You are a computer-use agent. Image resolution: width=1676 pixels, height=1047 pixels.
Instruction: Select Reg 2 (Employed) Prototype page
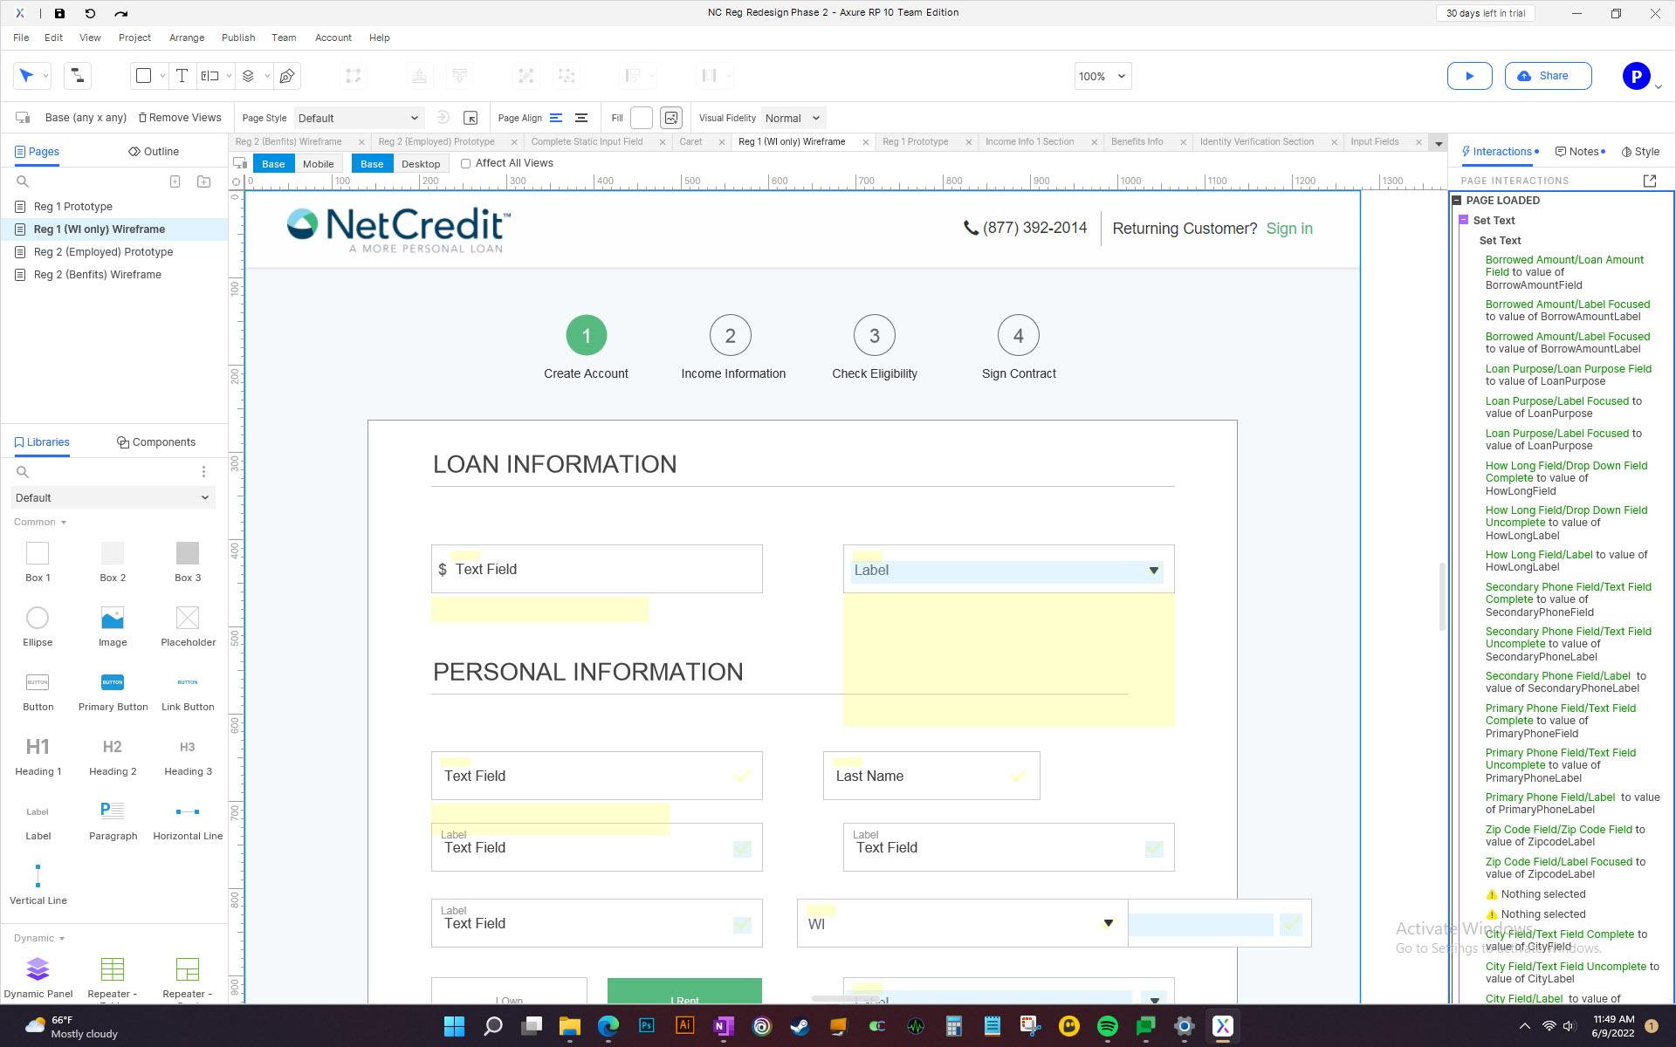103,252
